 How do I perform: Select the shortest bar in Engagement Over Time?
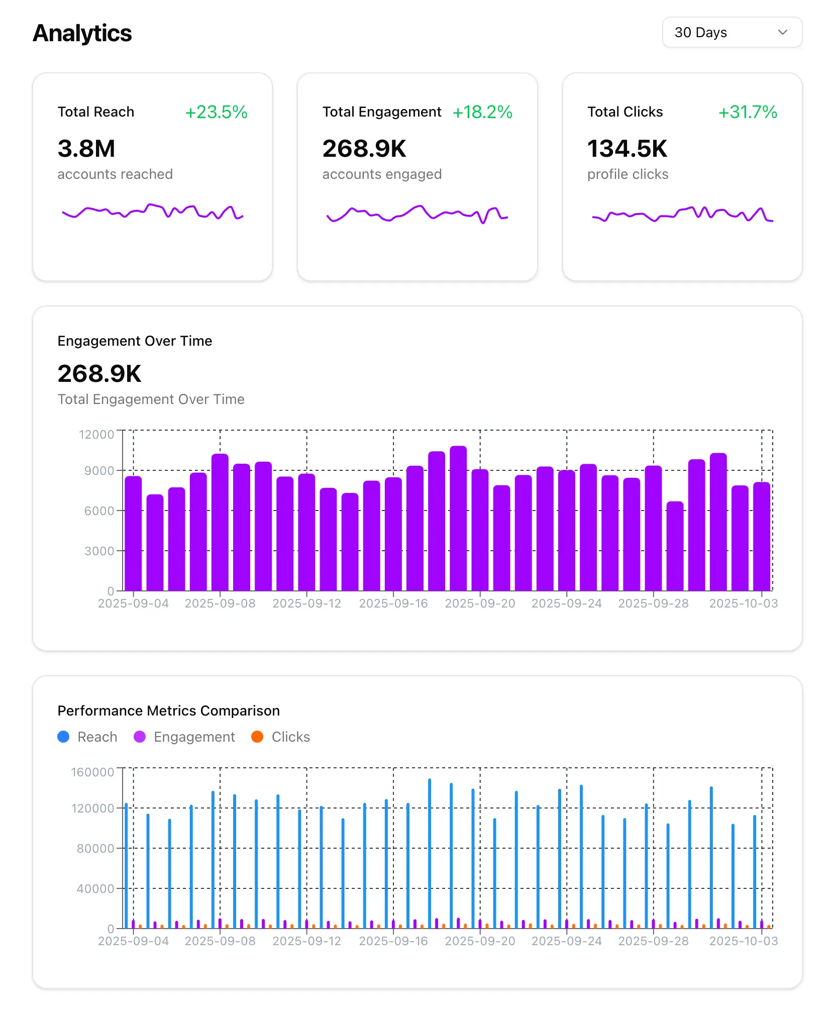click(x=675, y=546)
